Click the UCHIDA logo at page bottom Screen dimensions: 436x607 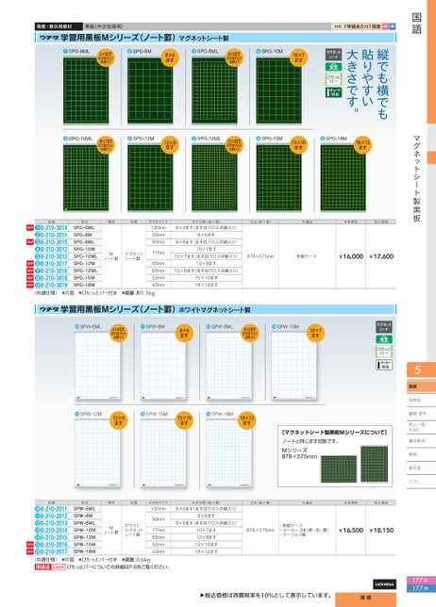coord(384,584)
